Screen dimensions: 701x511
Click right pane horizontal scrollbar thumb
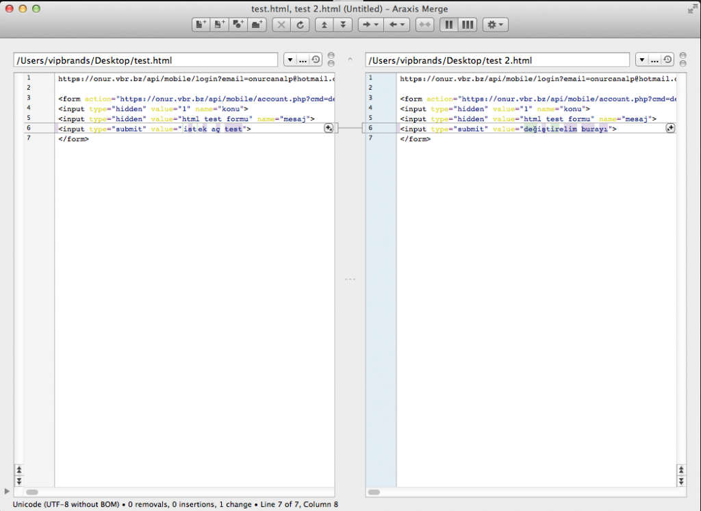(x=374, y=493)
